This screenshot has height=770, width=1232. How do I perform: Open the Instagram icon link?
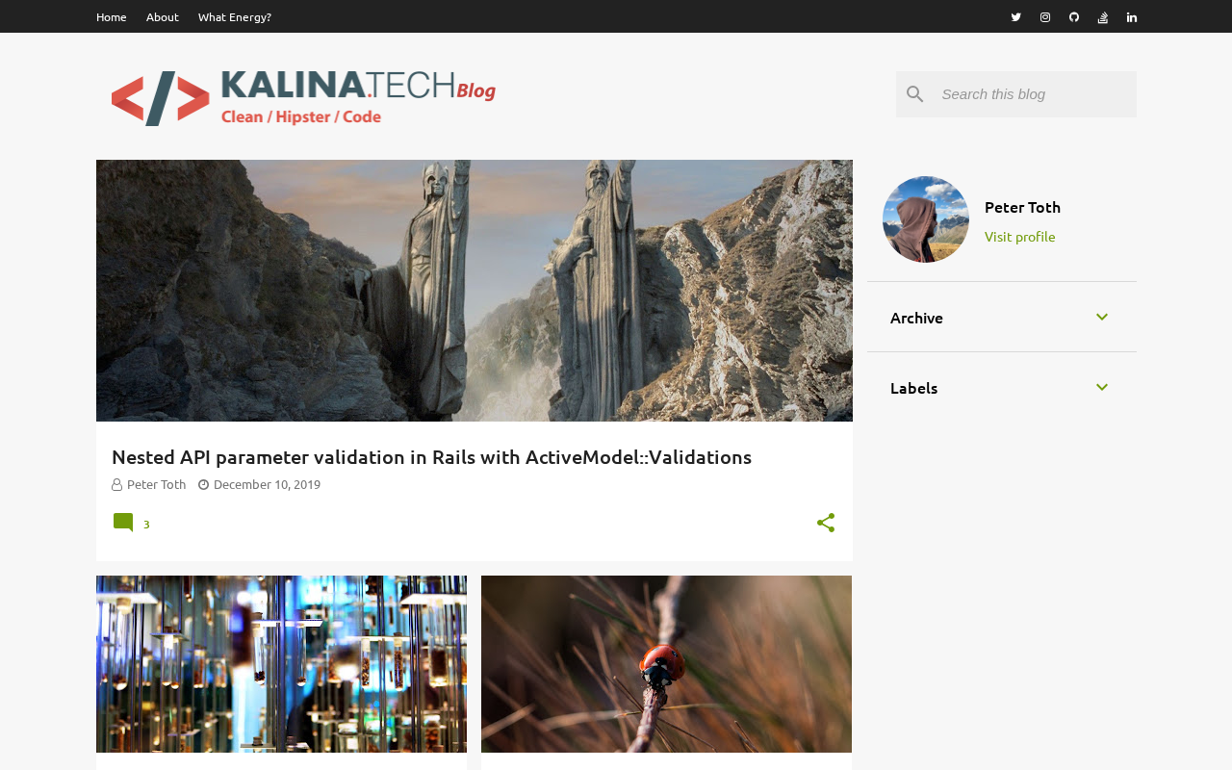click(1045, 16)
